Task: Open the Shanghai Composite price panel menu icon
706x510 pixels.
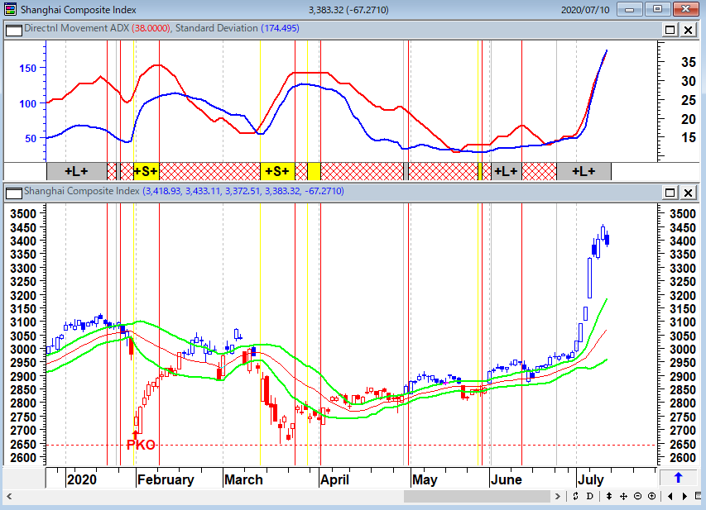Action: click(x=13, y=193)
